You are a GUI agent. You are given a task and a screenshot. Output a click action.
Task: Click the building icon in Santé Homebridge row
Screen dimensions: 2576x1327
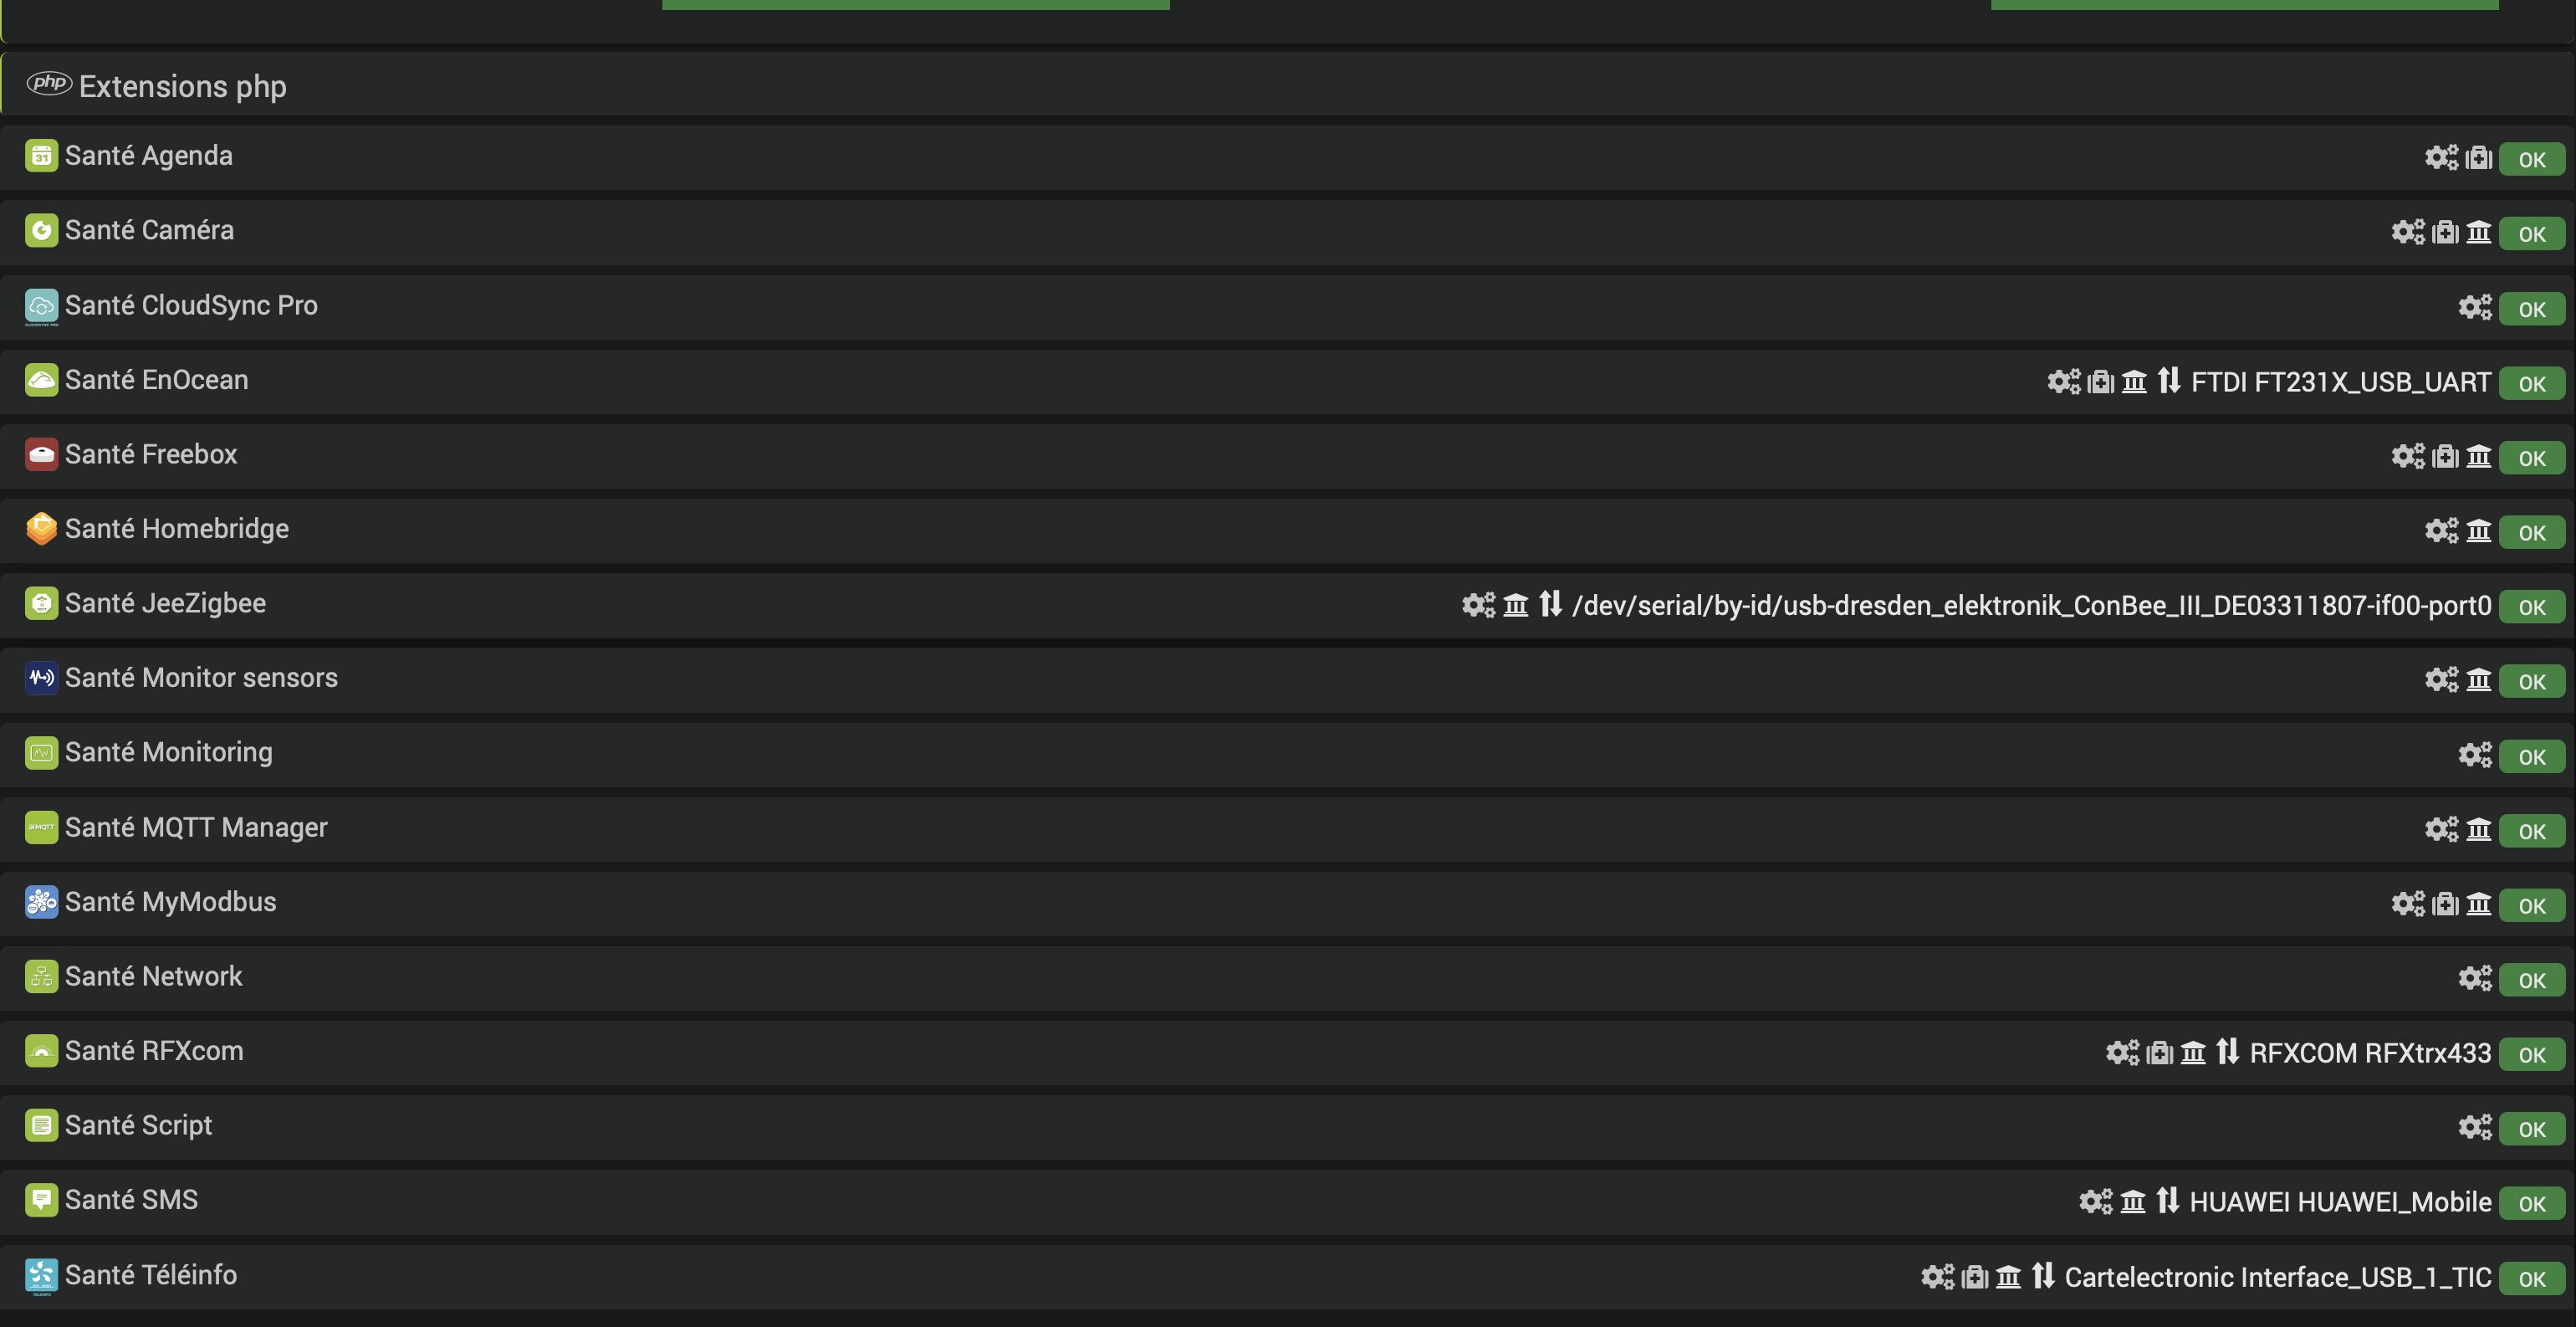[2478, 530]
